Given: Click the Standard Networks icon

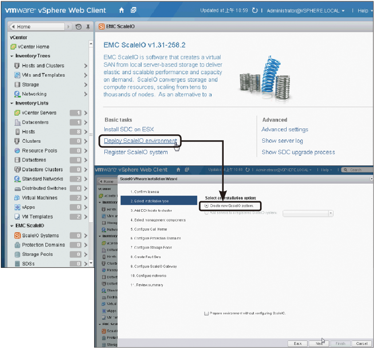Looking at the screenshot, I should pyautogui.click(x=17, y=179).
